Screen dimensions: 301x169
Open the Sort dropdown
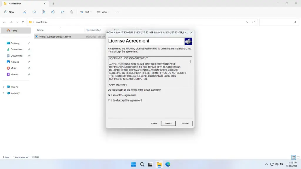tap(86, 12)
